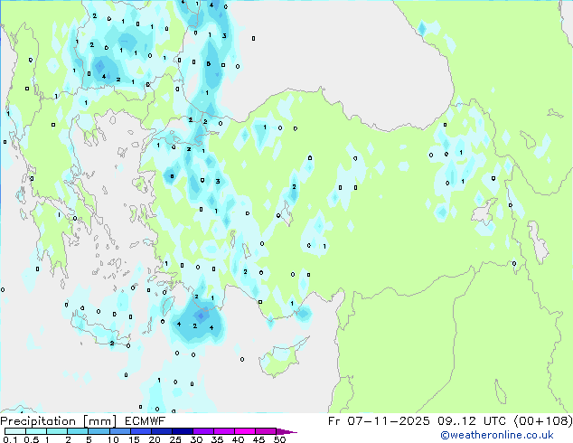
Task: Click the island of Cyprus on the map
Action: [279, 360]
